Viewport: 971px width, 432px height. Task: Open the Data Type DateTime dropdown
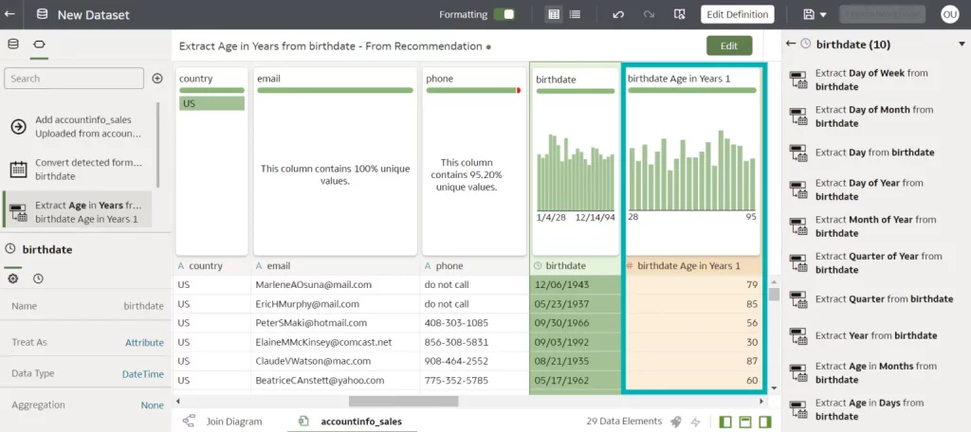(142, 374)
